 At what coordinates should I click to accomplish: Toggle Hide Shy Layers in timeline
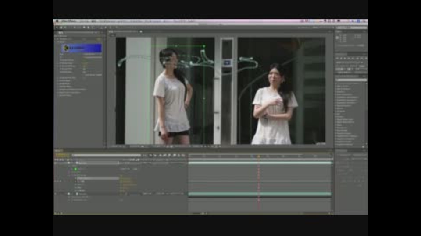click(161, 155)
